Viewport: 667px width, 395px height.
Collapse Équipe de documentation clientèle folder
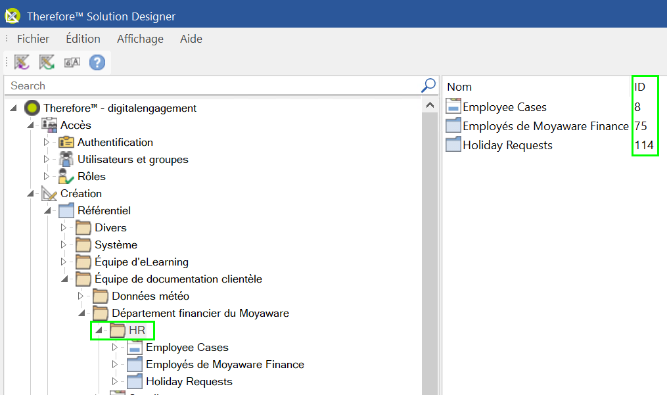click(x=64, y=279)
